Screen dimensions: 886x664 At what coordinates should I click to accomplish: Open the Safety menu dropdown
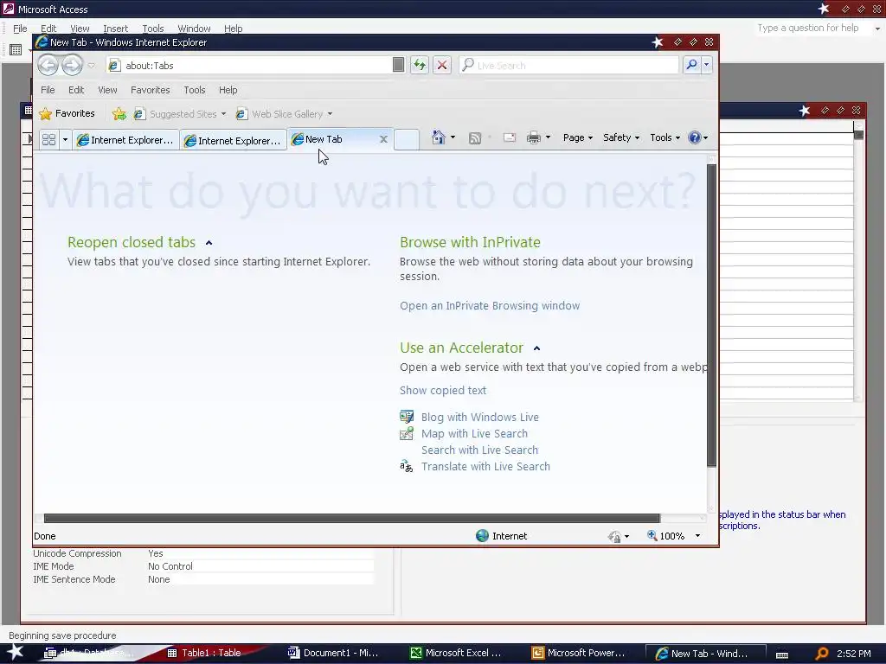coord(620,137)
